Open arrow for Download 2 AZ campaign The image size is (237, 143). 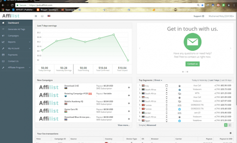click(129, 88)
